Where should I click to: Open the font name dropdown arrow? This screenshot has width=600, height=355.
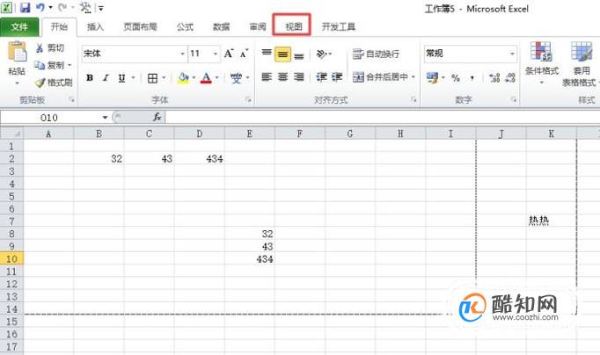click(182, 54)
